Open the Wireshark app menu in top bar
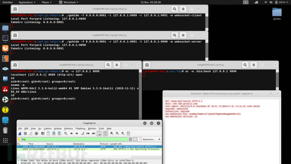Viewport: 291px width, 164px height. tap(69, 2)
